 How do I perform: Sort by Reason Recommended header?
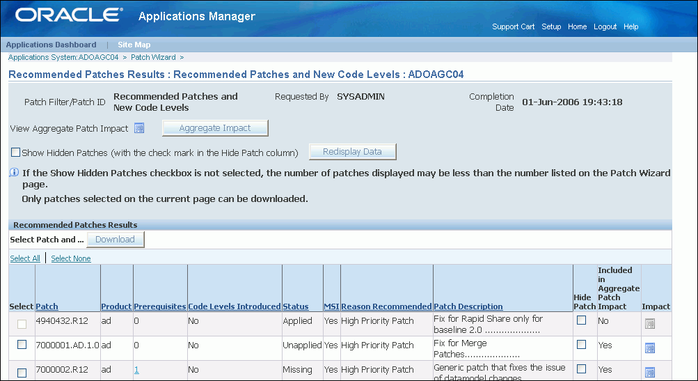(386, 306)
